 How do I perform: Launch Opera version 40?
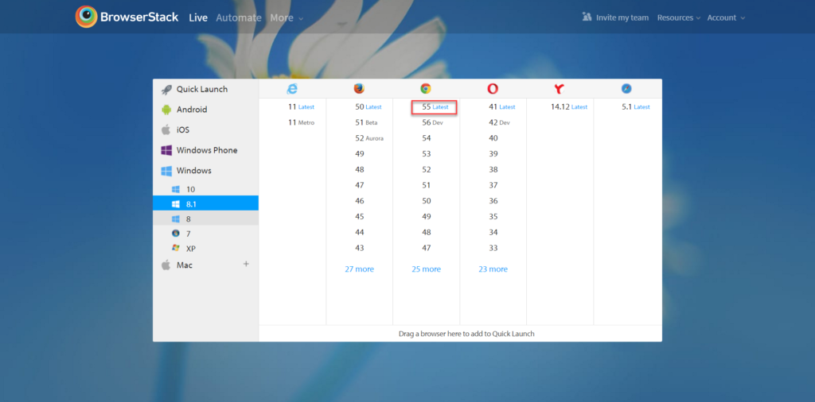[493, 138]
